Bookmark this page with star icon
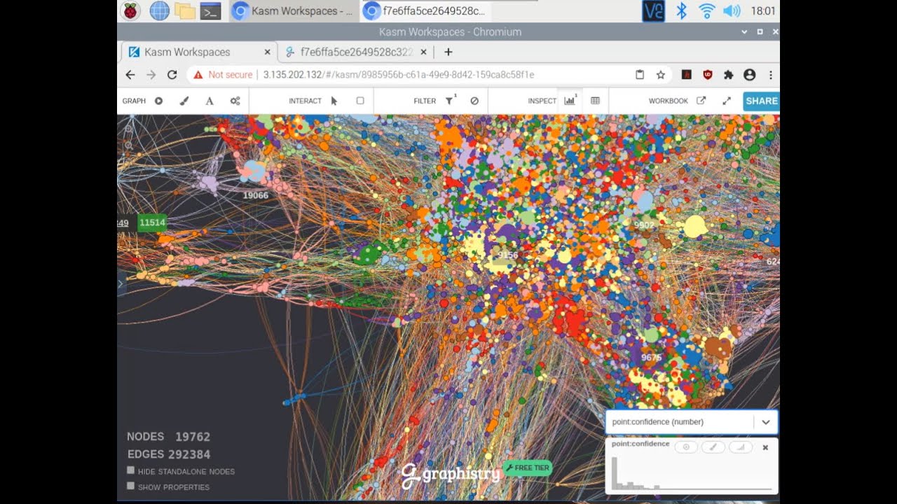This screenshot has width=897, height=504. point(660,74)
